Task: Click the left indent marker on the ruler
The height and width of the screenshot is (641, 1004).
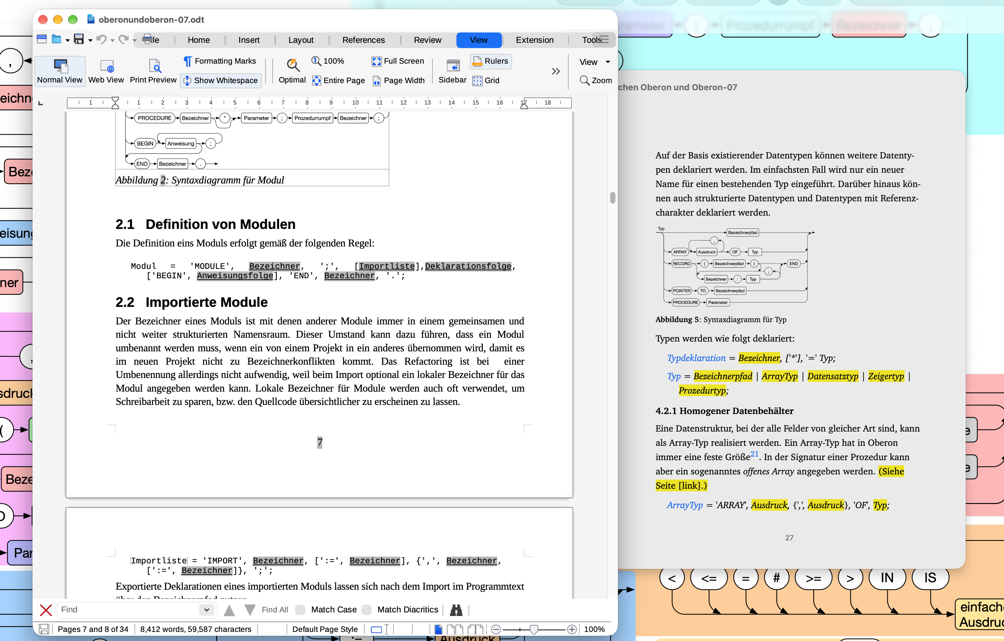Action: point(115,103)
